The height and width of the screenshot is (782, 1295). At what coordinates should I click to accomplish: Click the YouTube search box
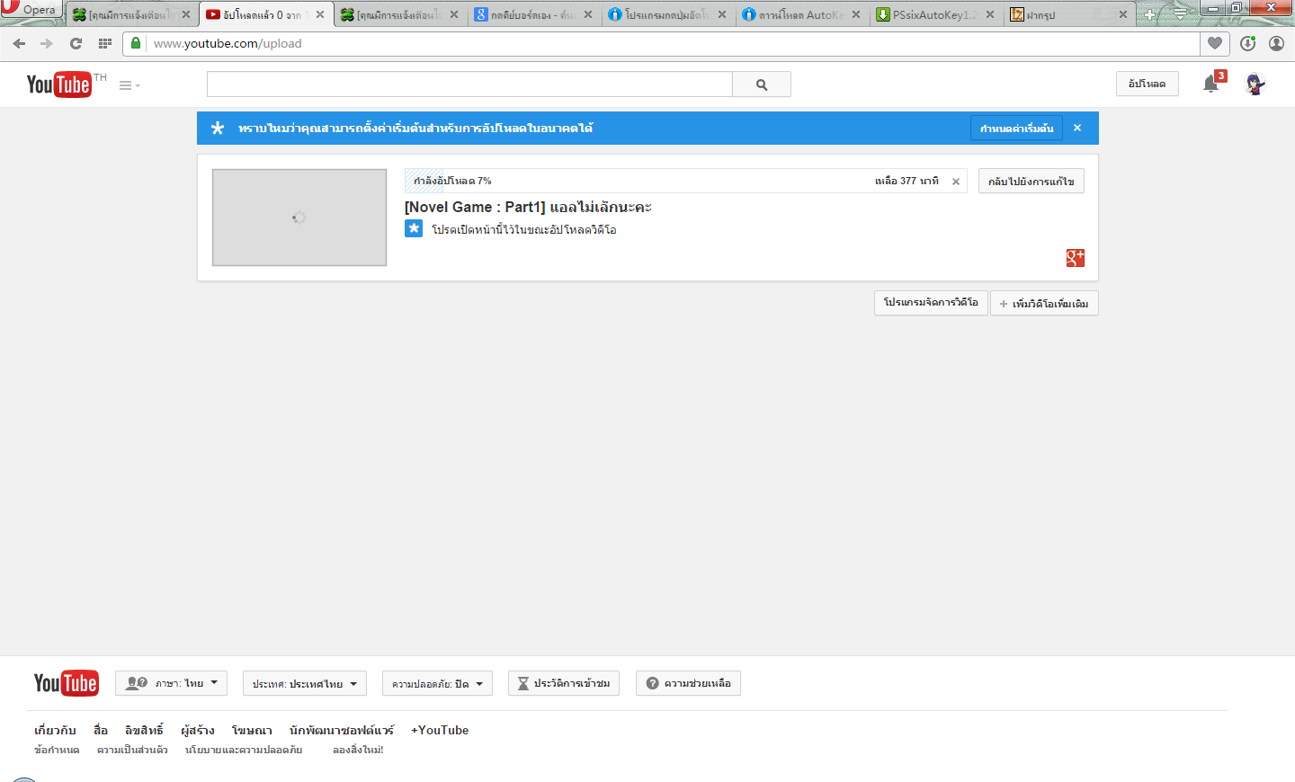click(x=469, y=84)
